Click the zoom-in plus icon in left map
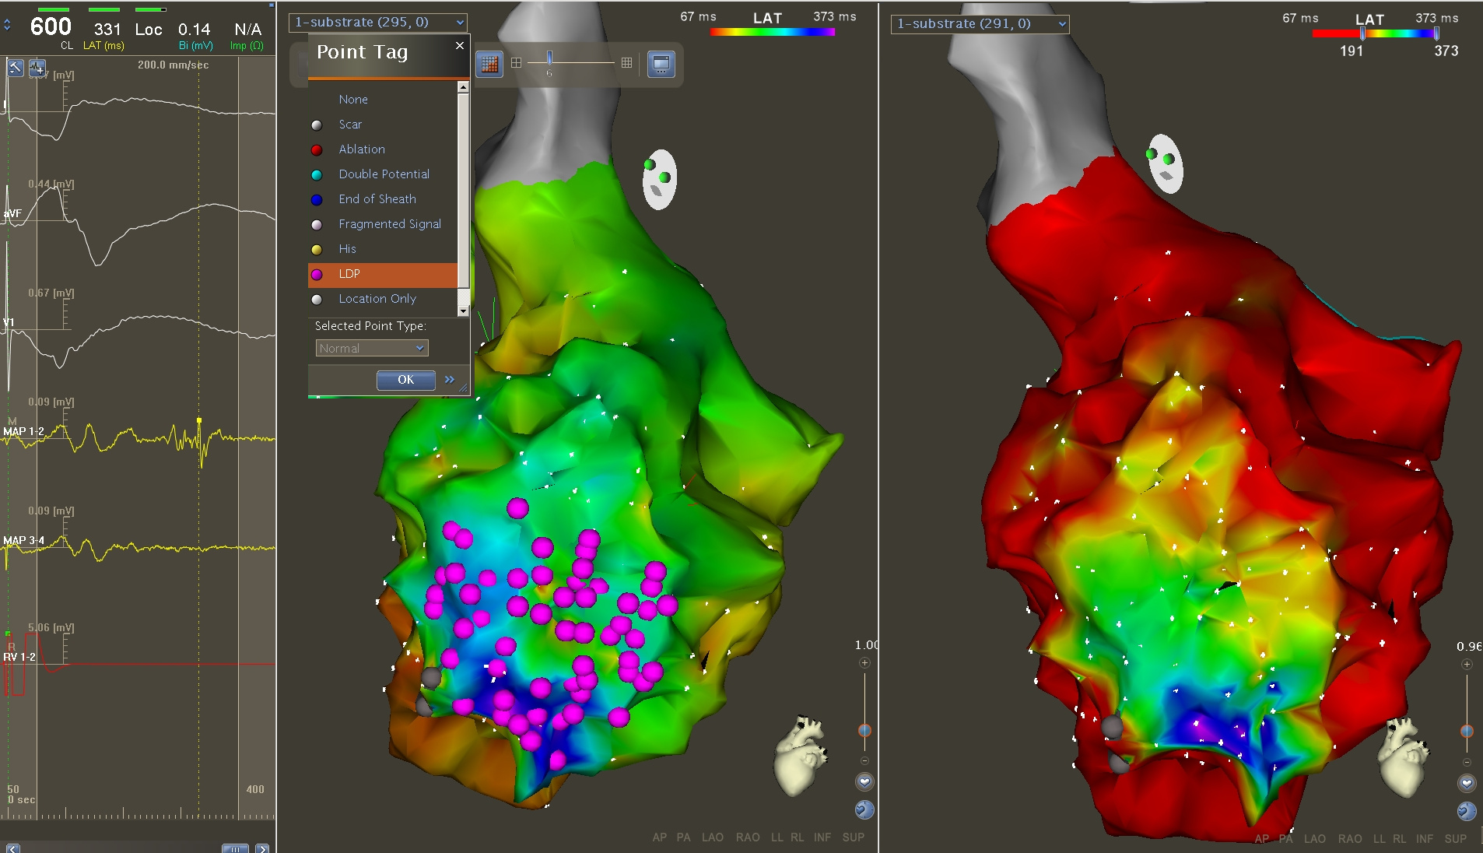1483x853 pixels. 864,663
